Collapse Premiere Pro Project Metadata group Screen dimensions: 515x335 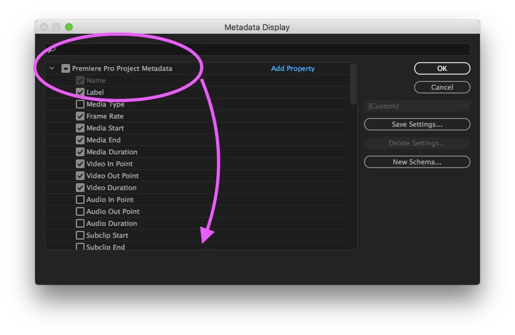tap(51, 68)
